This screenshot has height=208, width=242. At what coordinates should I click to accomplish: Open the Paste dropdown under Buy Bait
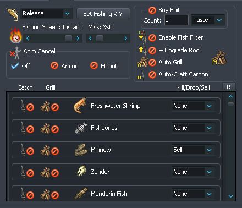[219, 20]
